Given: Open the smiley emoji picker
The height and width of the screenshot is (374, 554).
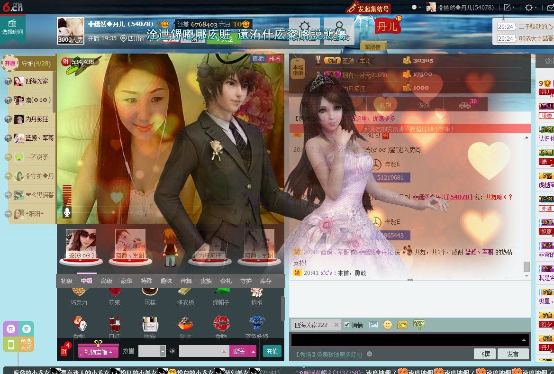Looking at the screenshot, I should 388,325.
